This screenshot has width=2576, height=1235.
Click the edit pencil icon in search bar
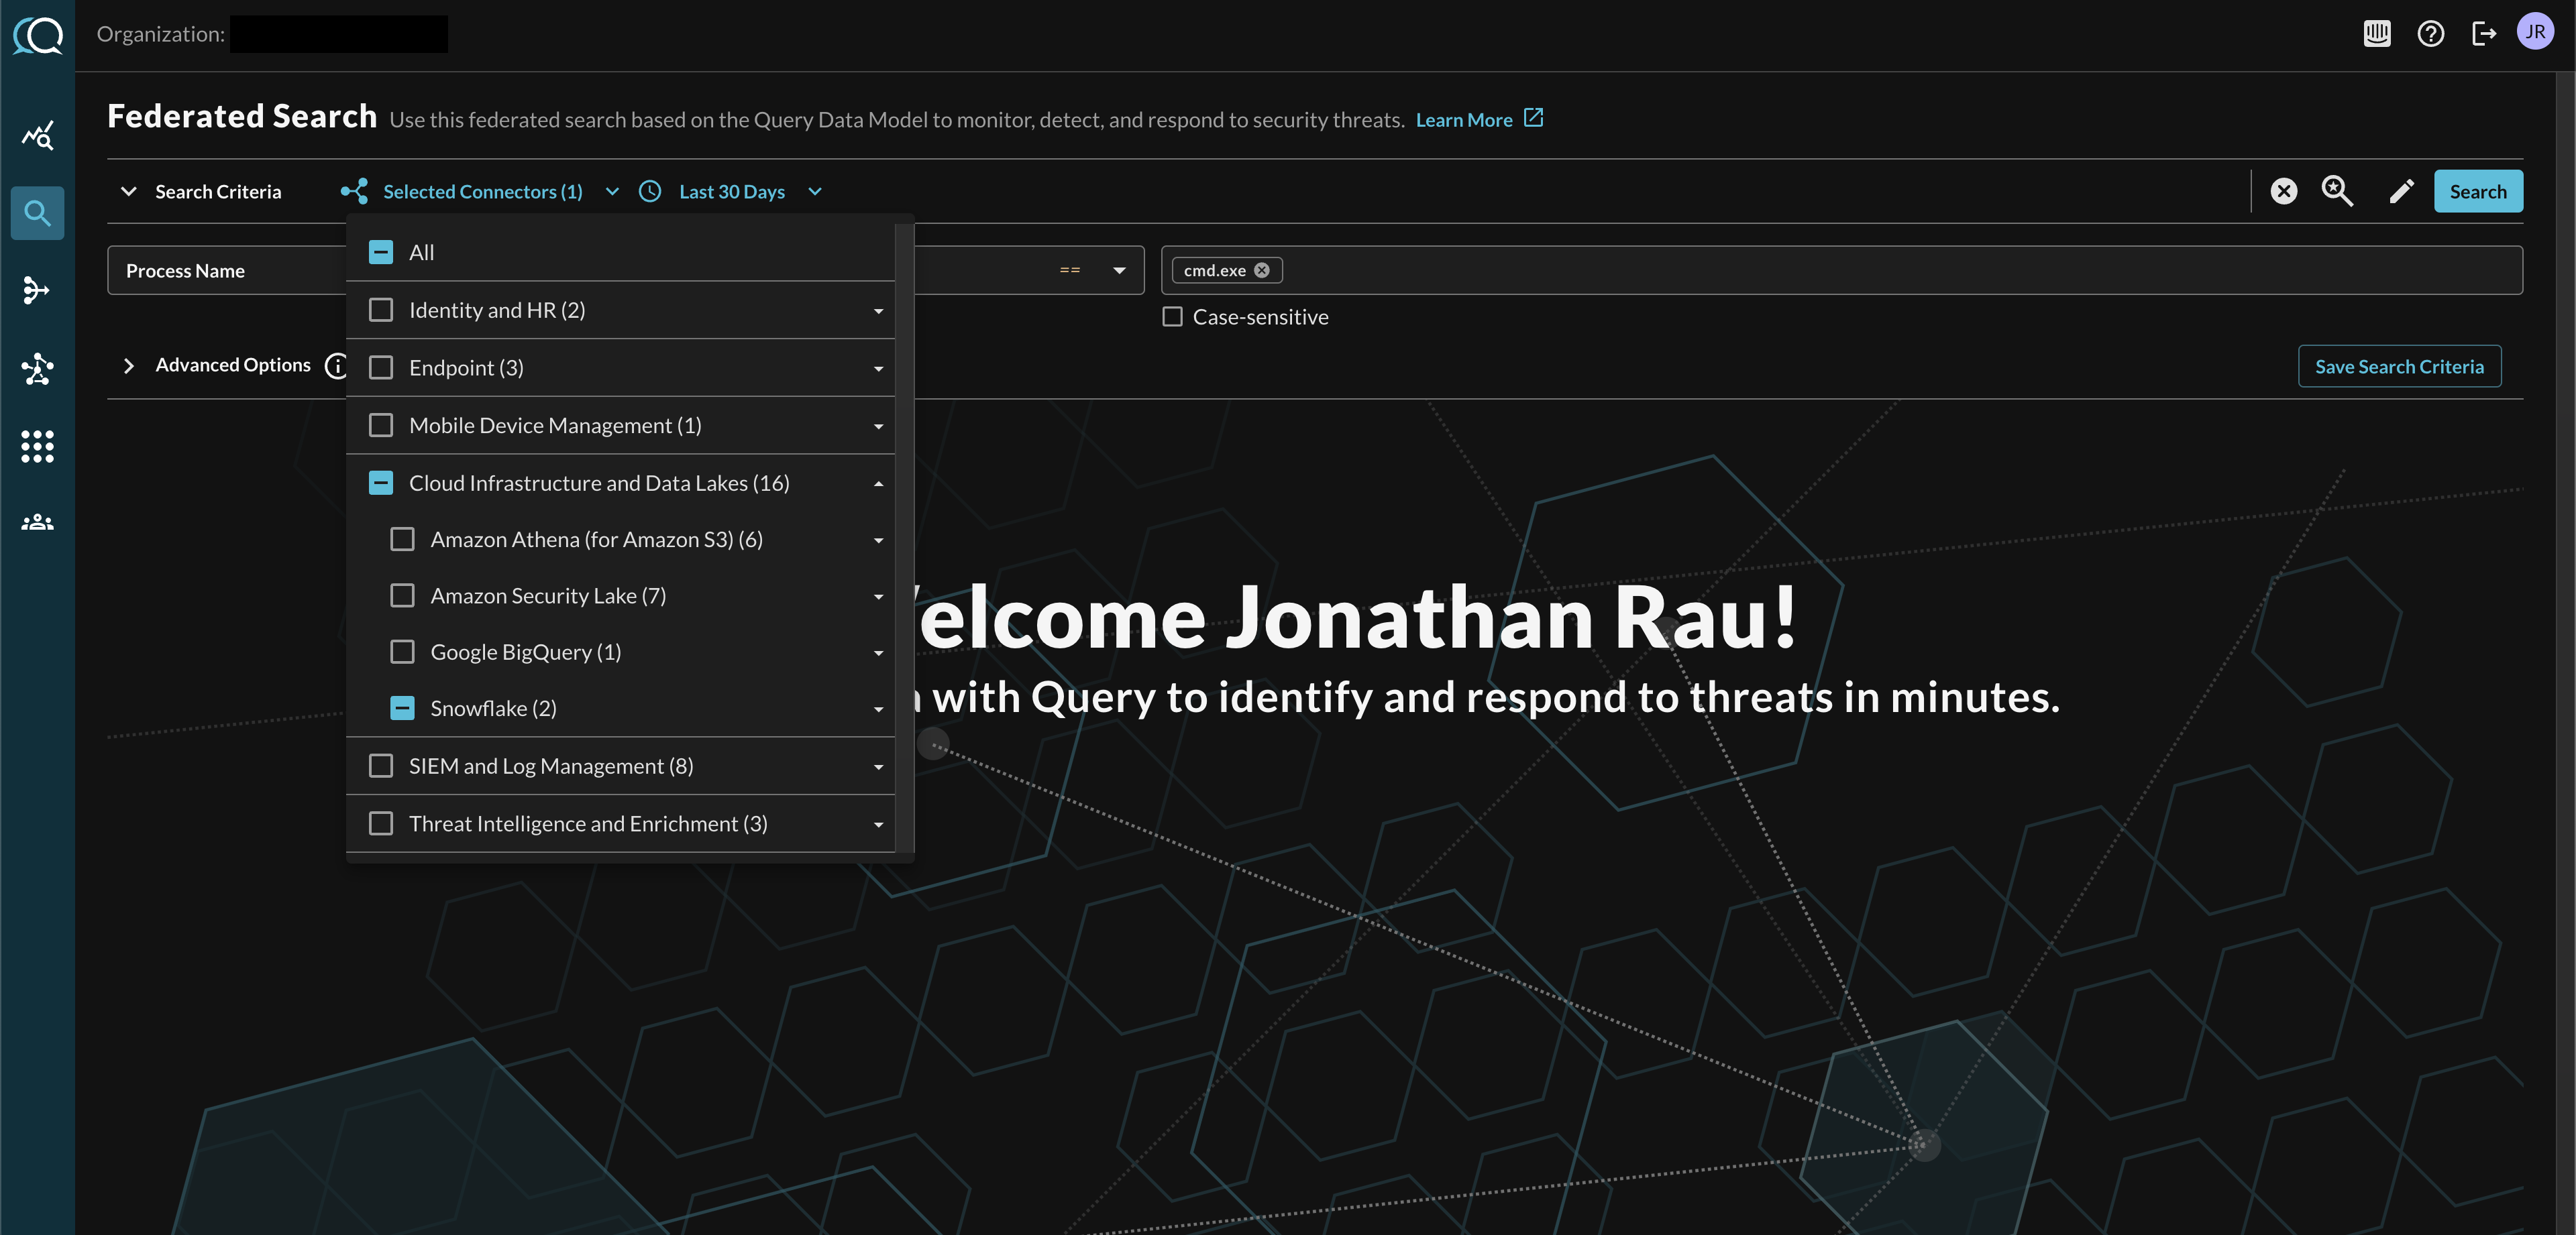coord(2400,192)
